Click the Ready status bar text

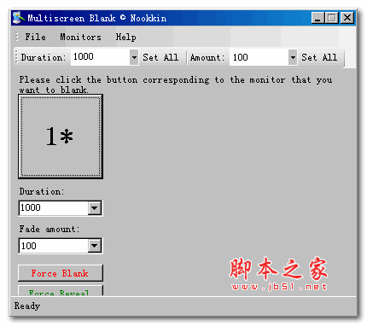coord(27,306)
